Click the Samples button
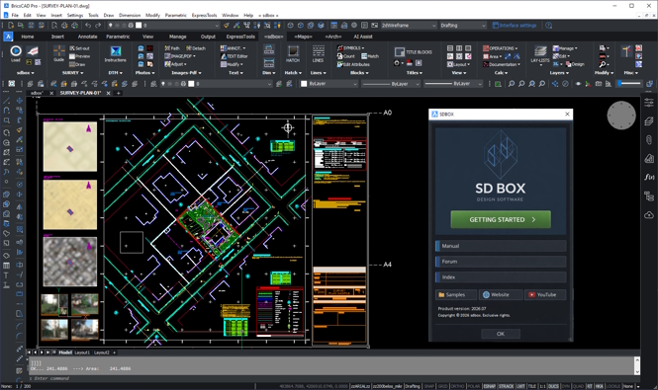Screen dimensions: 658x390 (456, 294)
